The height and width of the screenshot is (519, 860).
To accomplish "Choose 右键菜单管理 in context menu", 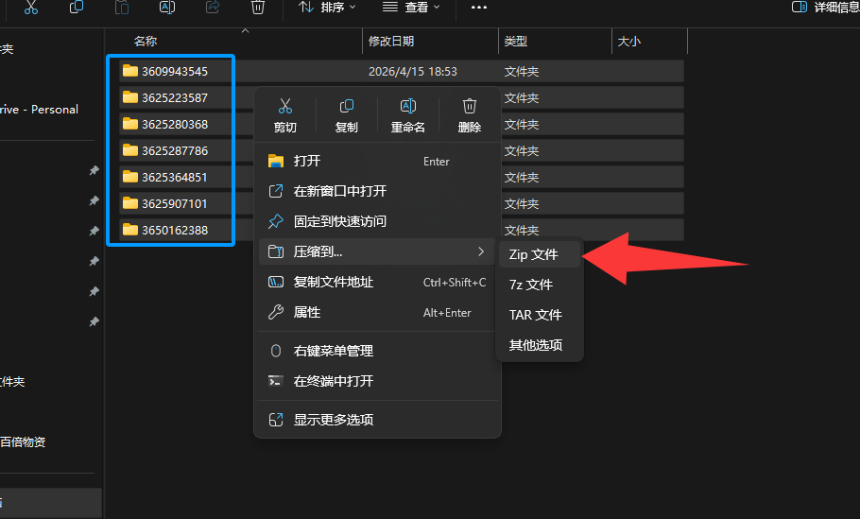I will [377, 351].
